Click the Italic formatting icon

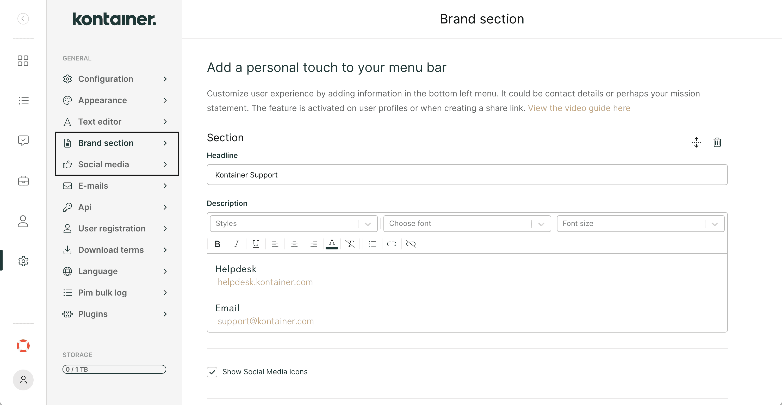(237, 243)
